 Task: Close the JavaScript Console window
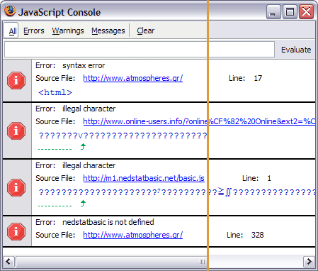click(x=306, y=12)
